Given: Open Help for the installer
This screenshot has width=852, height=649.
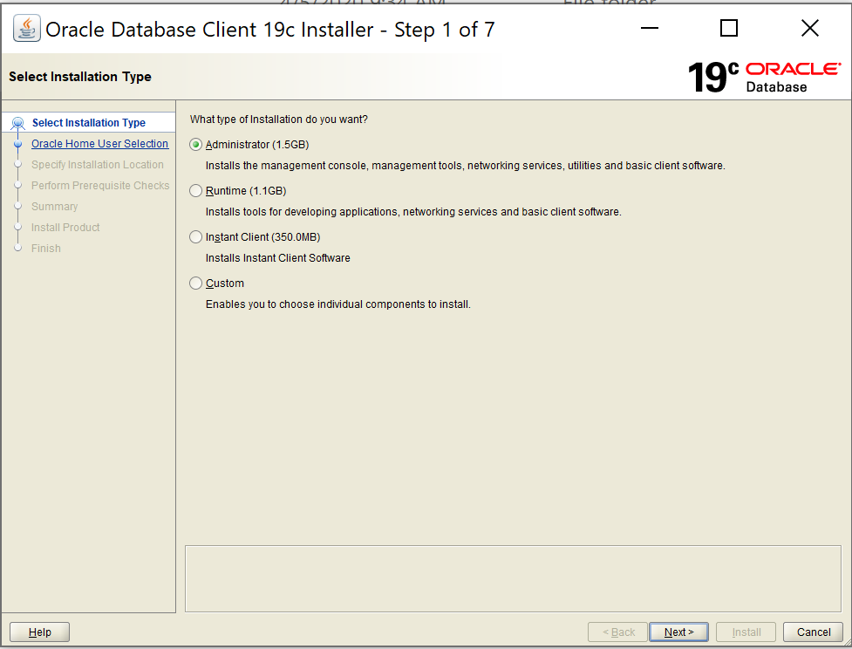Looking at the screenshot, I should [x=39, y=632].
